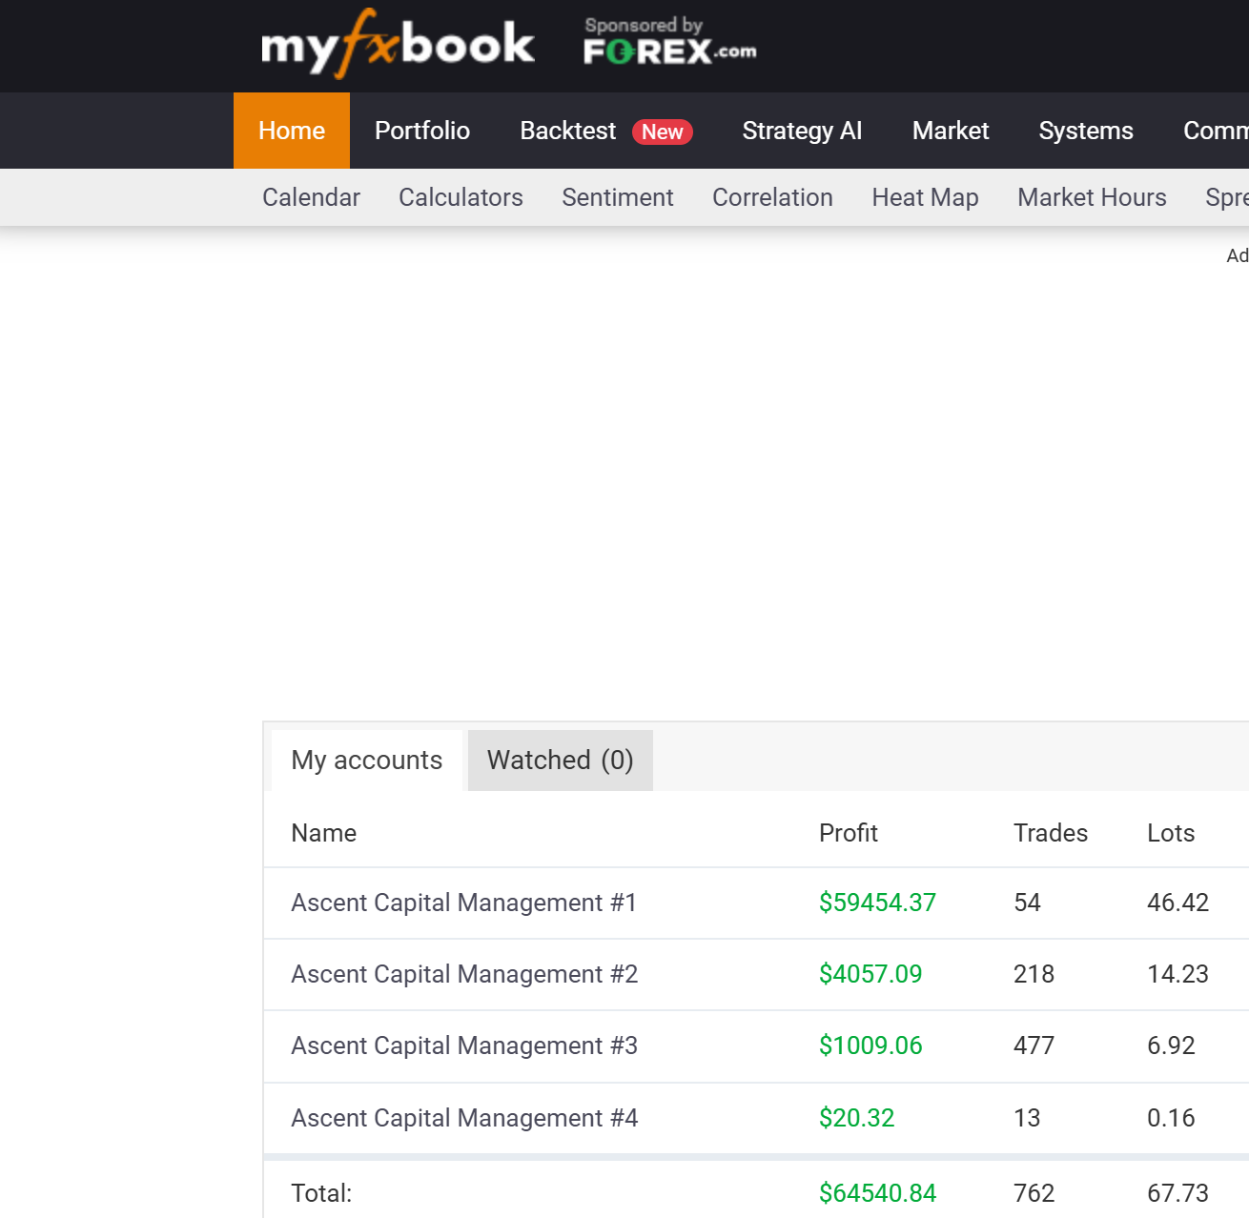Viewport: 1249px width, 1218px height.
Task: Click the 54 trades cell
Action: [x=1027, y=903]
